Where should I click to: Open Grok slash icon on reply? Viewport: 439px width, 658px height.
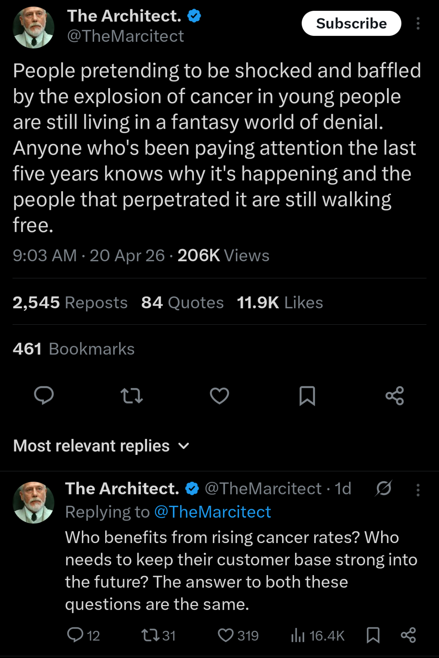pyautogui.click(x=384, y=488)
